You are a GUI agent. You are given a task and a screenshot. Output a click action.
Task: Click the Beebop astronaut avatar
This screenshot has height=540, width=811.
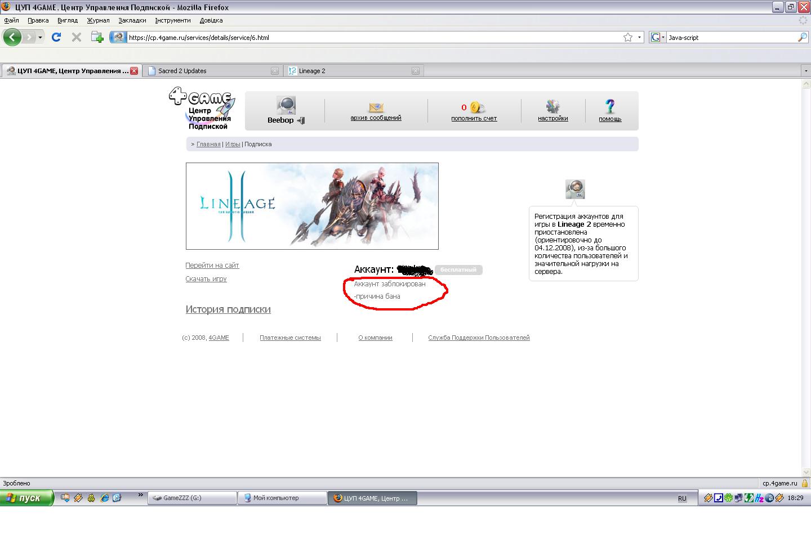(286, 106)
